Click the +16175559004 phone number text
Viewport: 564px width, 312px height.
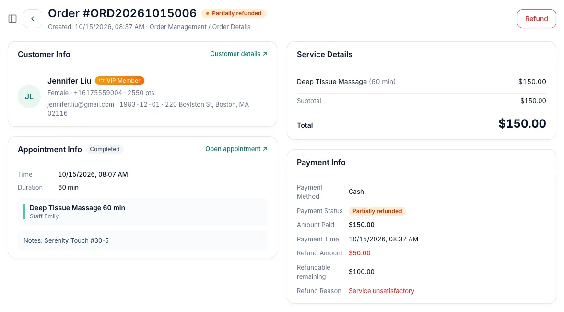98,93
